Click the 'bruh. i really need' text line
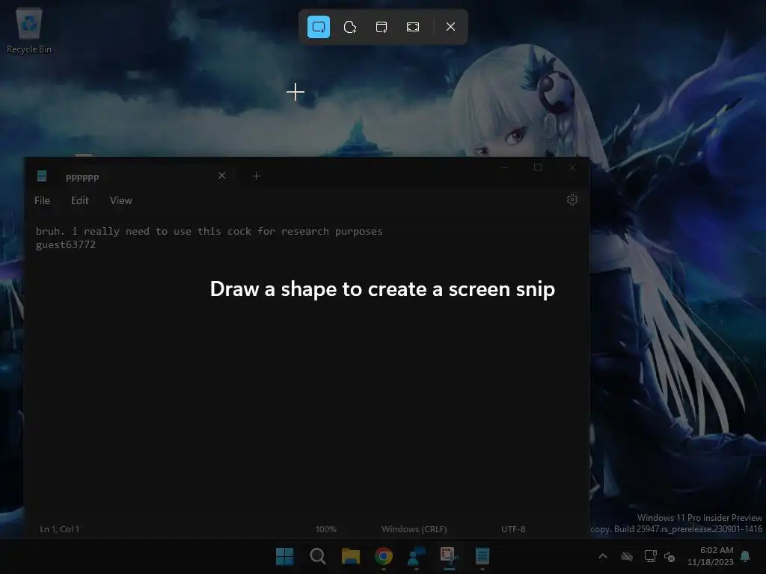Image resolution: width=766 pixels, height=574 pixels. point(209,232)
